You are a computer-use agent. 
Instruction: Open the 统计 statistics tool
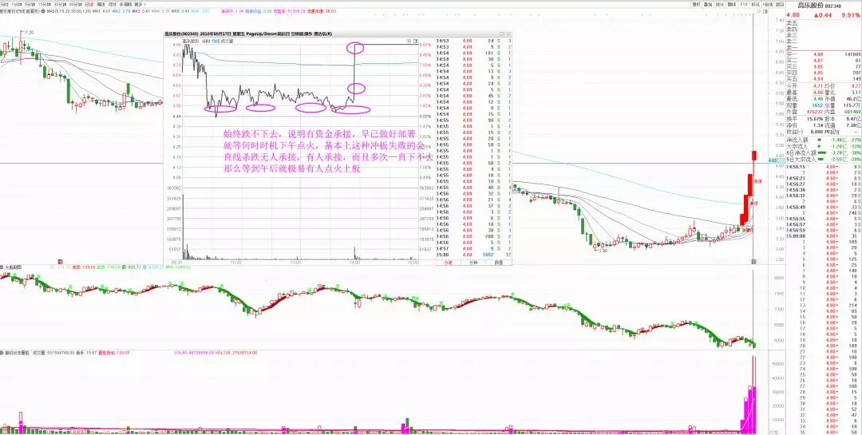[720, 5]
